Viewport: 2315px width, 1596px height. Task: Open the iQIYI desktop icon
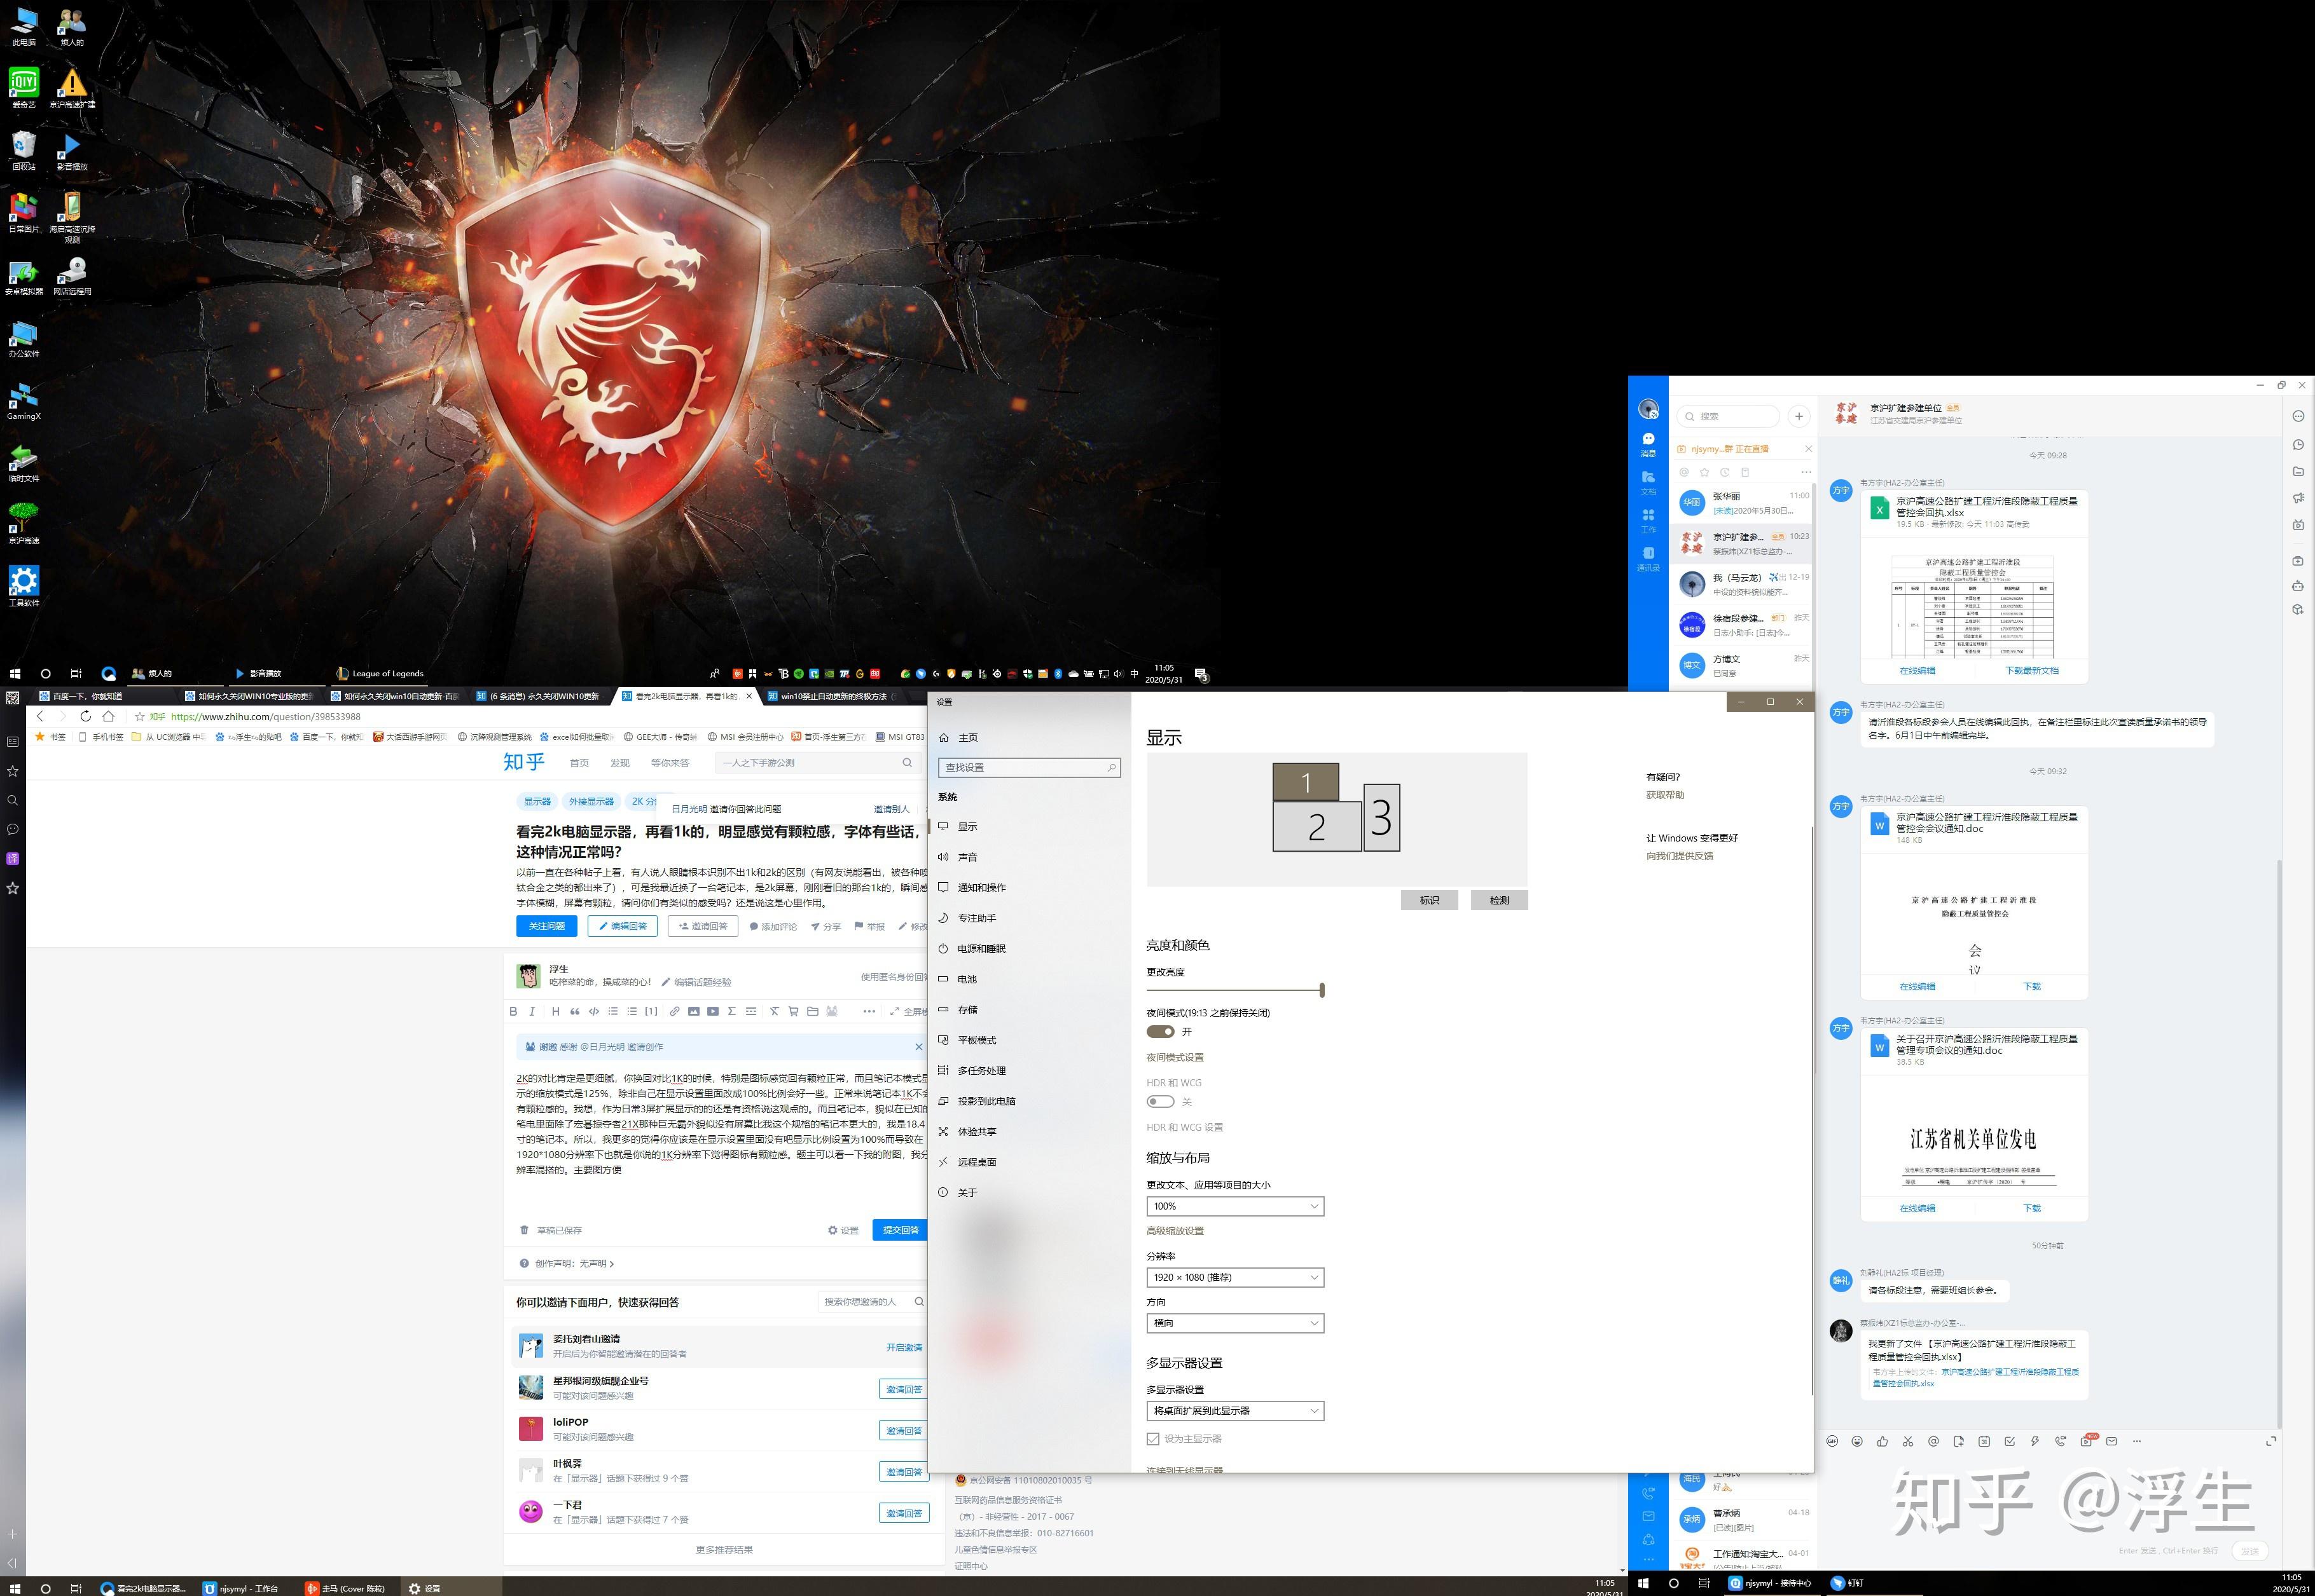point(23,86)
